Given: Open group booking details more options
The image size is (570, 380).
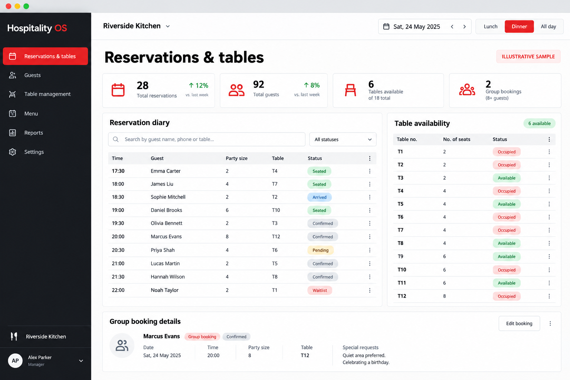Looking at the screenshot, I should tap(550, 323).
